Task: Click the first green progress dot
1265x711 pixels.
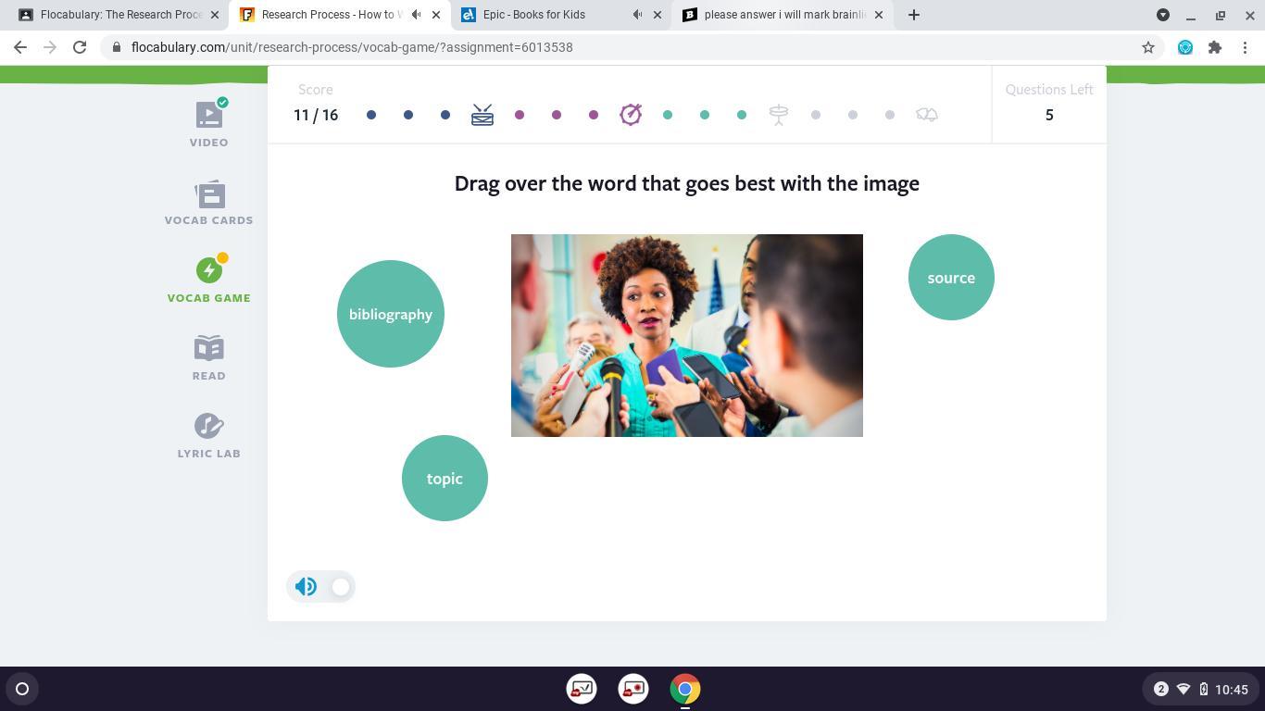Action: [668, 115]
